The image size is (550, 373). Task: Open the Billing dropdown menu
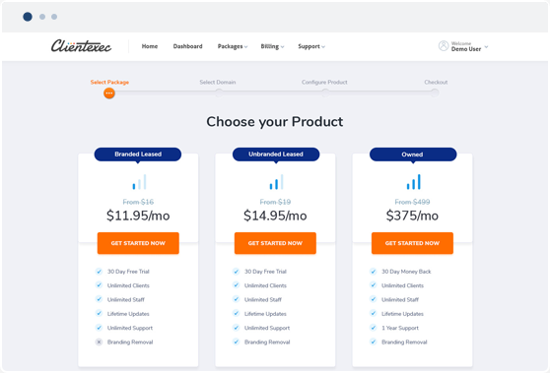point(272,46)
